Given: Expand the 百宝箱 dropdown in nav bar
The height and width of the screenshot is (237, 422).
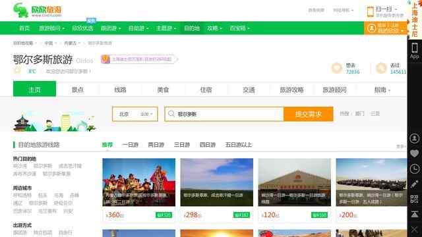Looking at the screenshot, I should [x=239, y=28].
